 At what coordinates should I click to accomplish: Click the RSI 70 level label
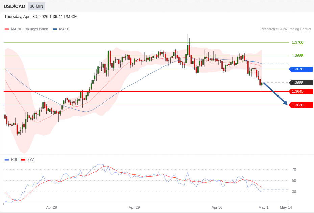294,169
